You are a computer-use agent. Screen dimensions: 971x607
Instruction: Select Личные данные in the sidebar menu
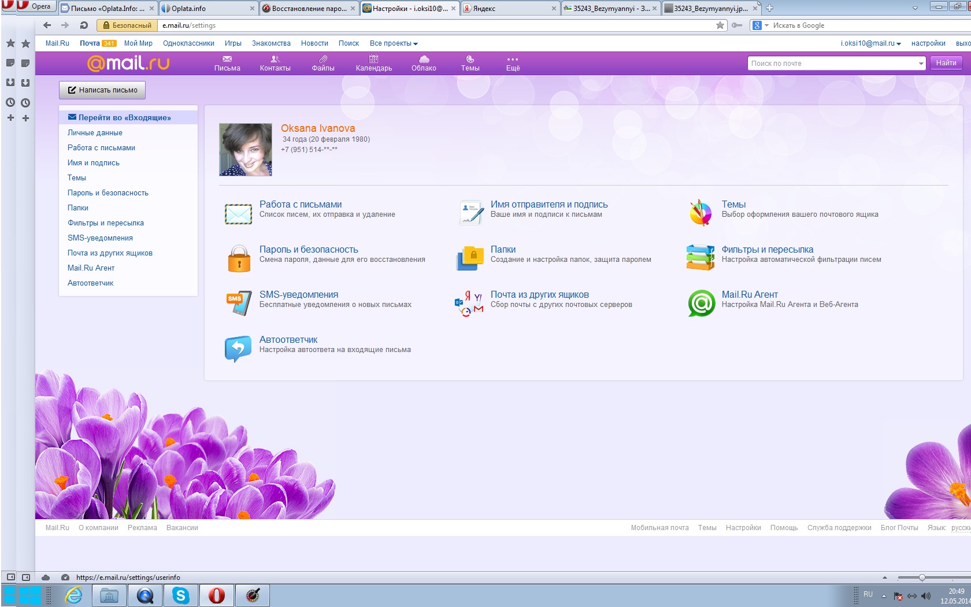click(95, 133)
